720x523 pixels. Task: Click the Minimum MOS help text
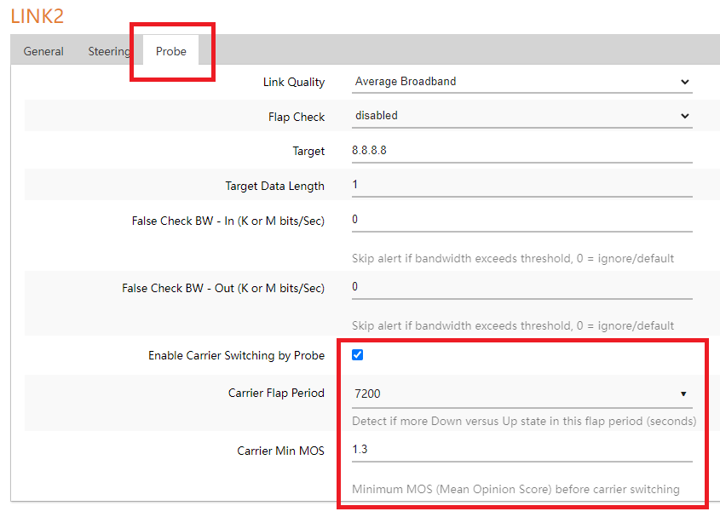(x=516, y=489)
